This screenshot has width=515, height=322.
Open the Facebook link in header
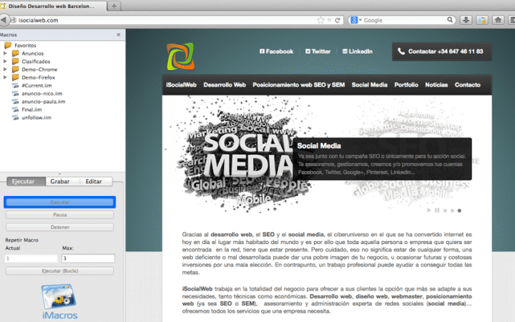click(277, 52)
